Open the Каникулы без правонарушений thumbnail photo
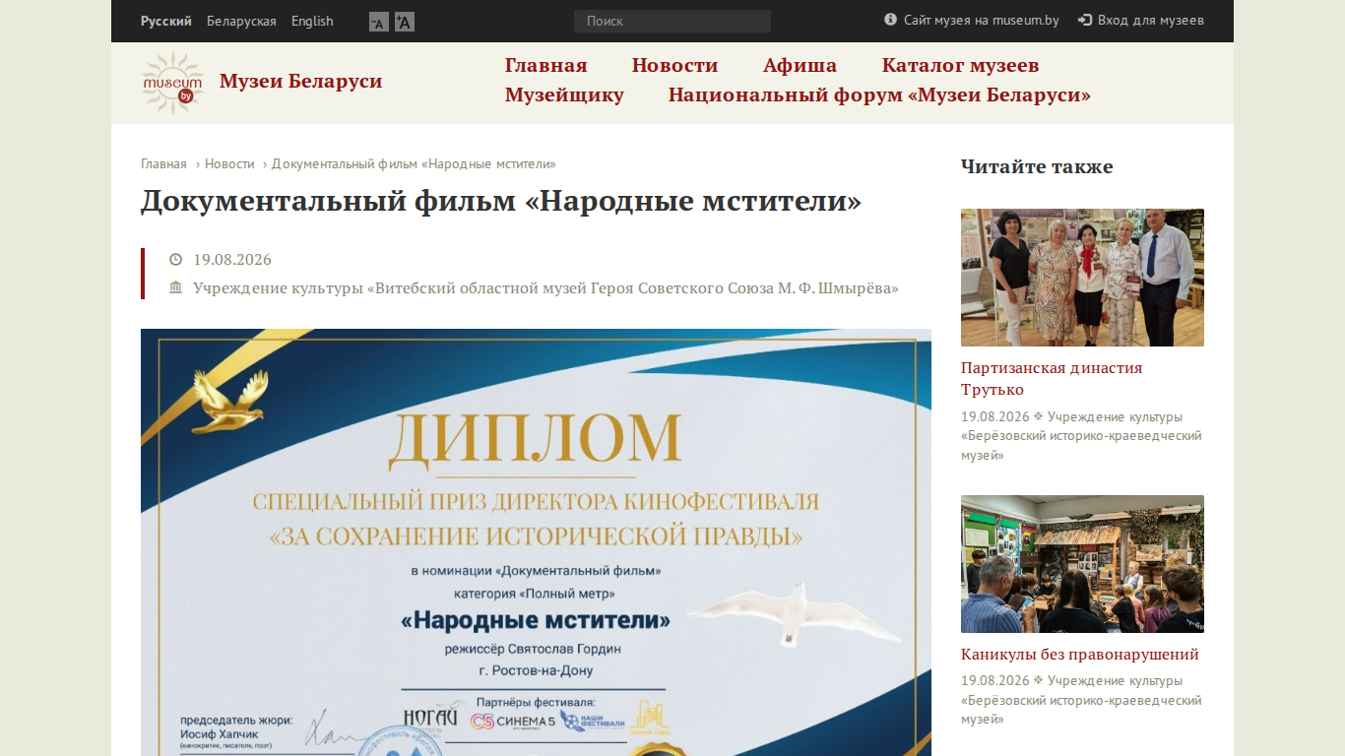 pyautogui.click(x=1082, y=564)
